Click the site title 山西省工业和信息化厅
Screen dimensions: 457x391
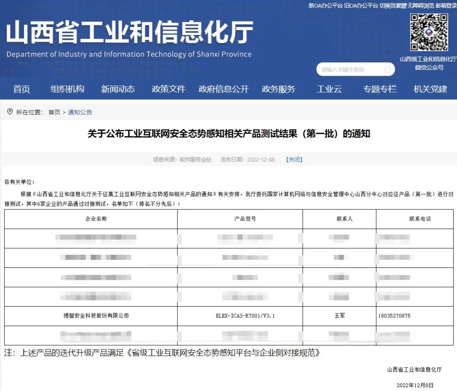[x=129, y=32]
